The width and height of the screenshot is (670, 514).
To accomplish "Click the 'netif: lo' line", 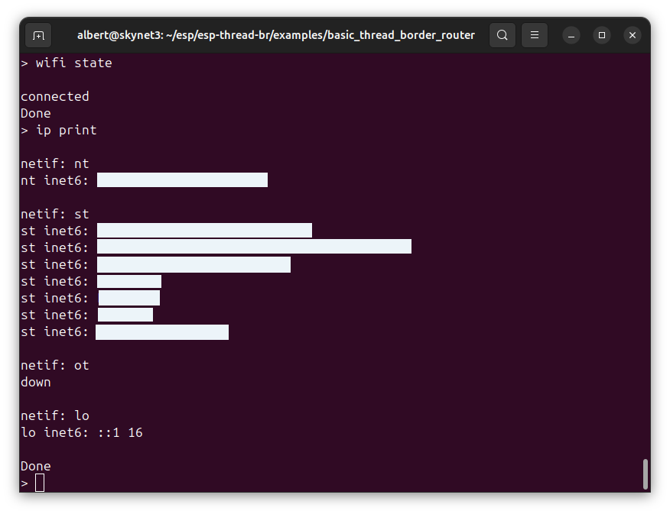I will (x=54, y=415).
